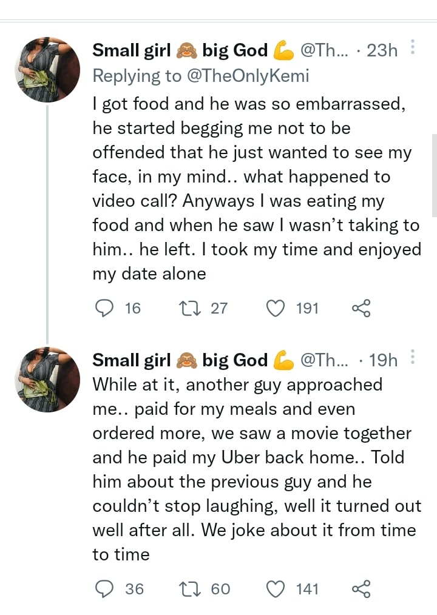Open reply icon on tweet with 36 comments

point(105,588)
